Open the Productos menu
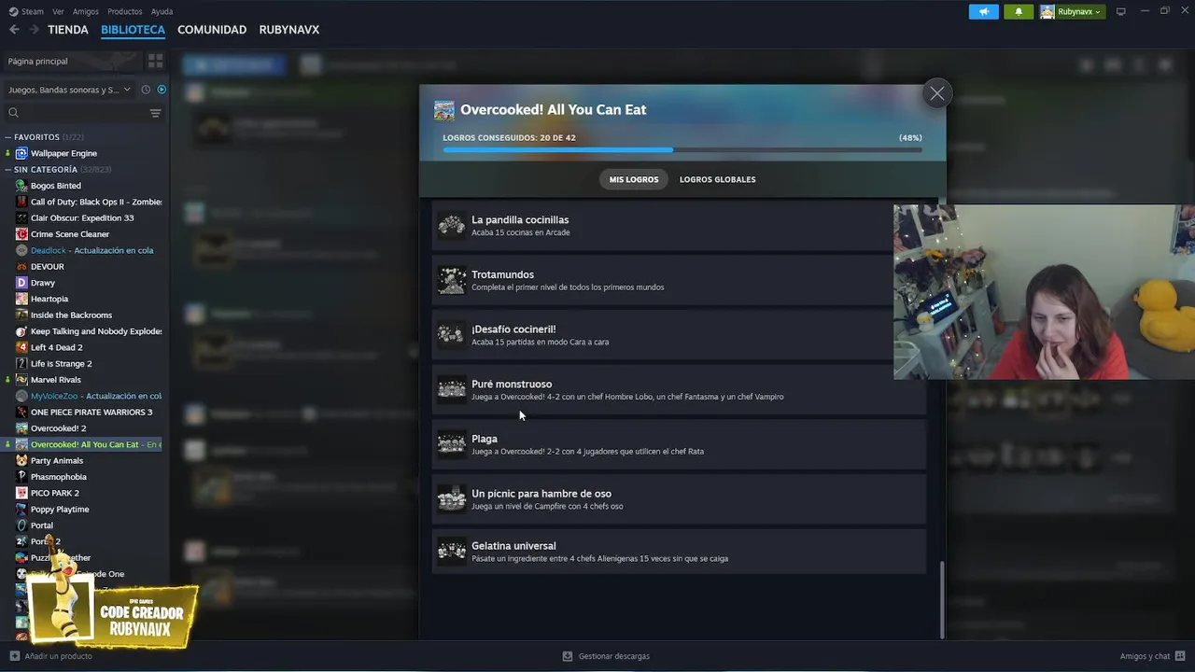The height and width of the screenshot is (672, 1195). pyautogui.click(x=124, y=11)
